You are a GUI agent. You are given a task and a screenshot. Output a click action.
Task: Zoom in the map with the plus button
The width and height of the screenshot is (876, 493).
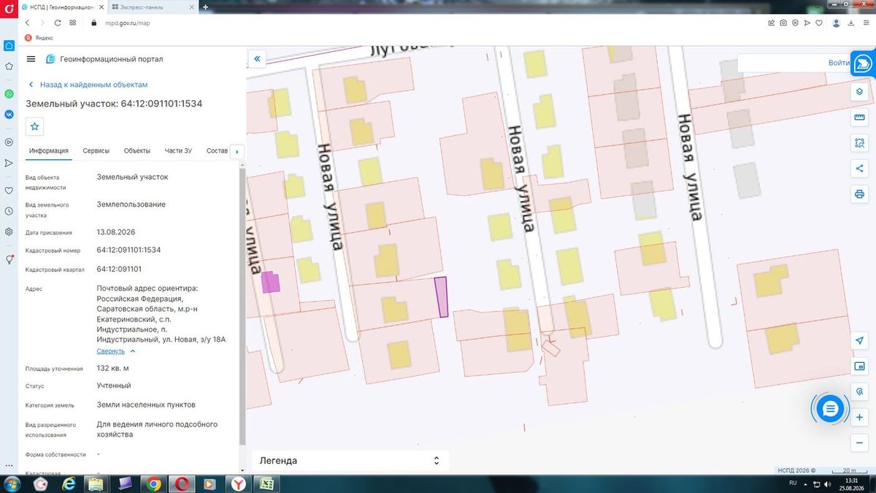click(x=860, y=417)
